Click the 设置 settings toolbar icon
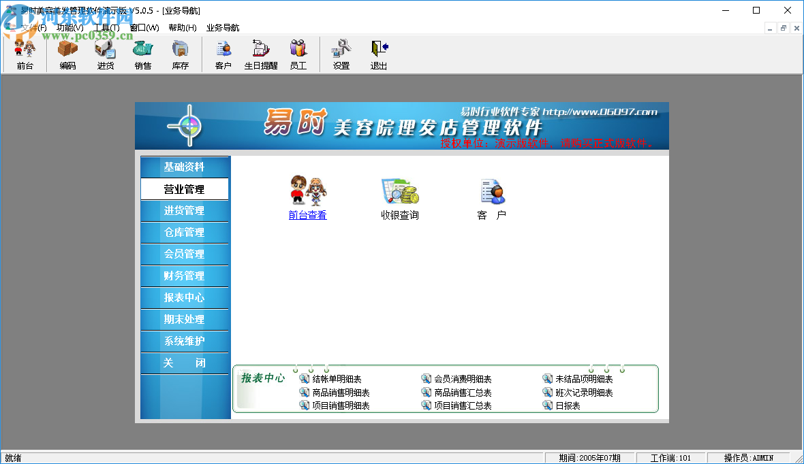804x464 pixels. point(340,54)
